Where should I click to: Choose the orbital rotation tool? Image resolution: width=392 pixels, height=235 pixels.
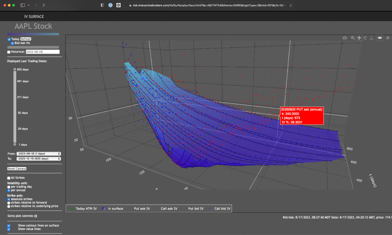pyautogui.click(x=365, y=38)
